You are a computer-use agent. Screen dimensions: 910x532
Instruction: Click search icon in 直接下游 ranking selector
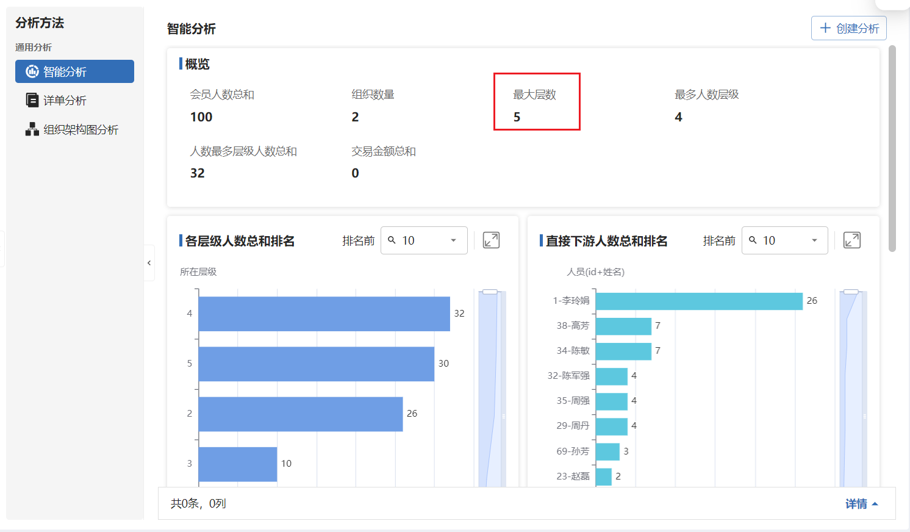tap(753, 240)
